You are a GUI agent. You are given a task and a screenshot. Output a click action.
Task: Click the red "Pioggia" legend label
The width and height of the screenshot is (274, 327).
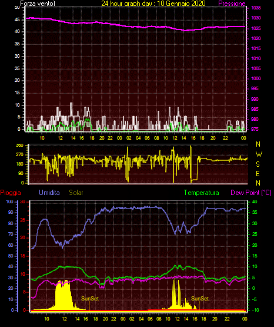[11, 193]
